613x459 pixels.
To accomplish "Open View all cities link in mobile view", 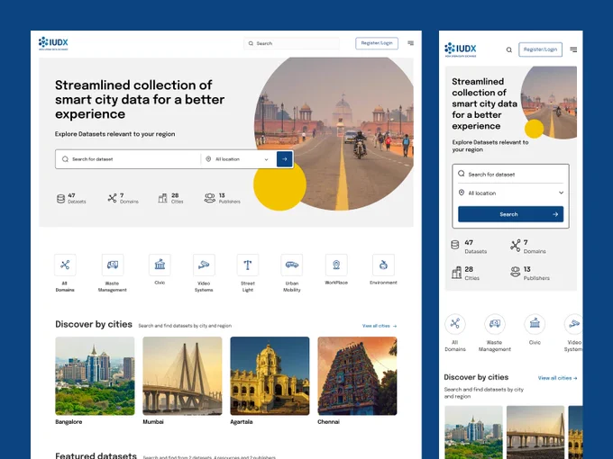I will 557,378.
